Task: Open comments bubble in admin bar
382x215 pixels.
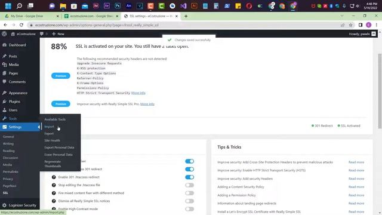Action: 44,34
